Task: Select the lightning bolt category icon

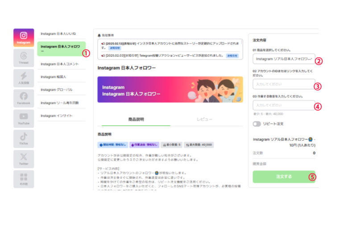Action: tap(24, 78)
